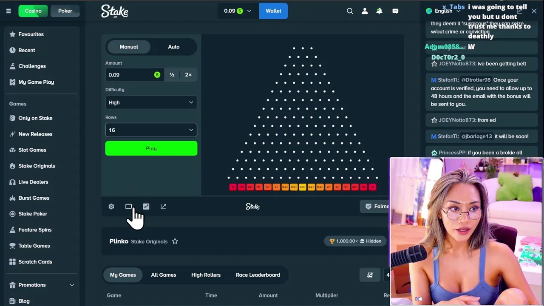
Task: Open the Fairness button
Action: pyautogui.click(x=375, y=207)
